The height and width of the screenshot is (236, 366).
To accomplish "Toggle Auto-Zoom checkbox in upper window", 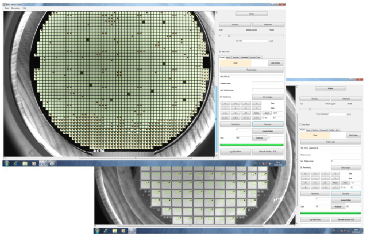I will pyautogui.click(x=219, y=51).
